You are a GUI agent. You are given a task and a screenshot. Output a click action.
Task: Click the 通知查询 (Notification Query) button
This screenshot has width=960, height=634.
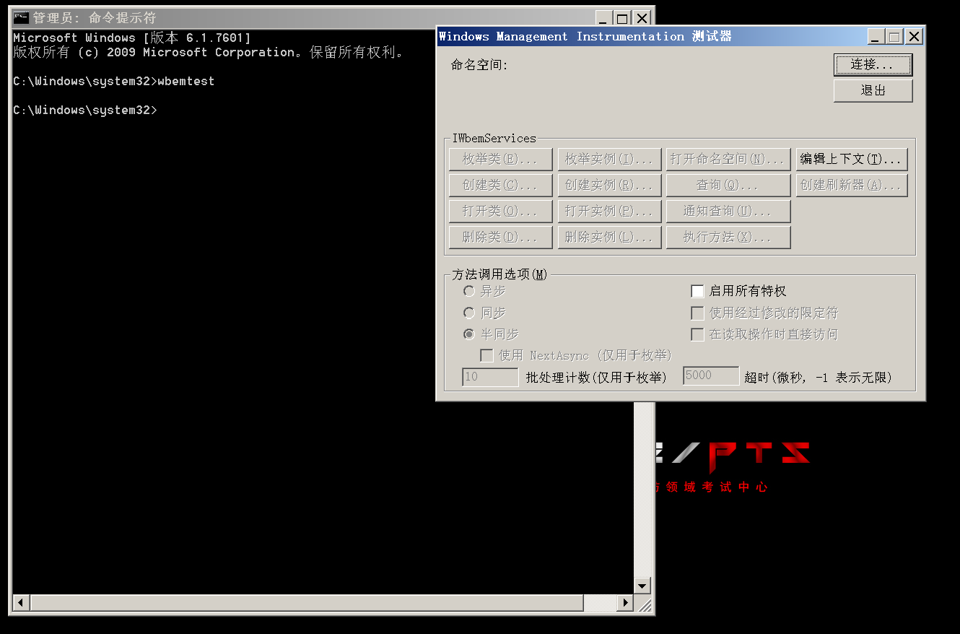[728, 211]
